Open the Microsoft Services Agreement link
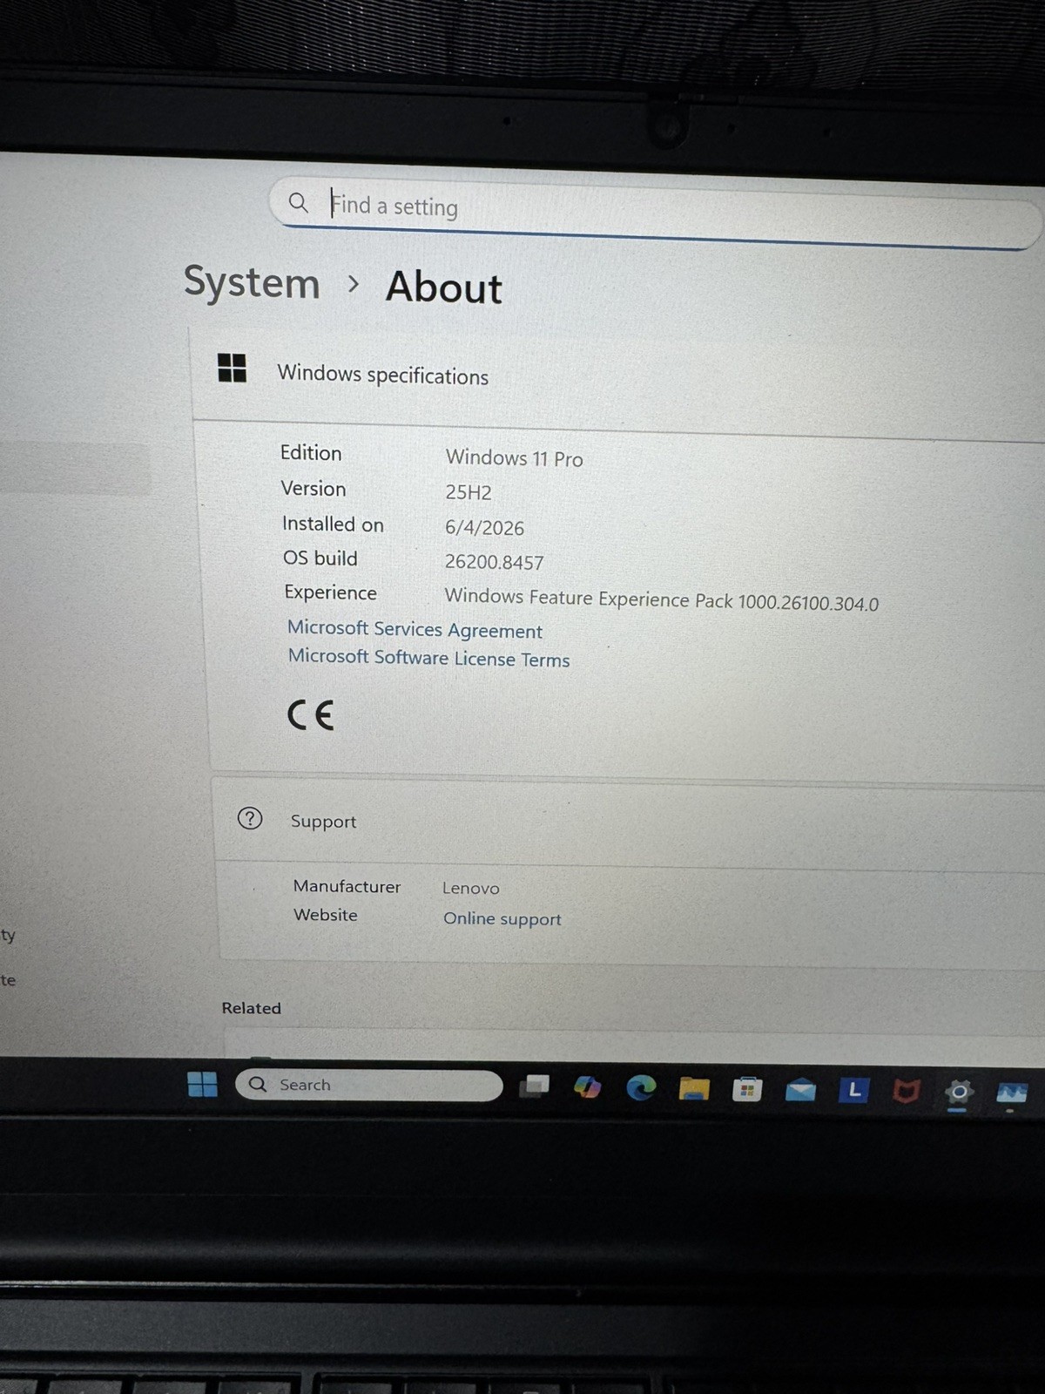 point(415,629)
